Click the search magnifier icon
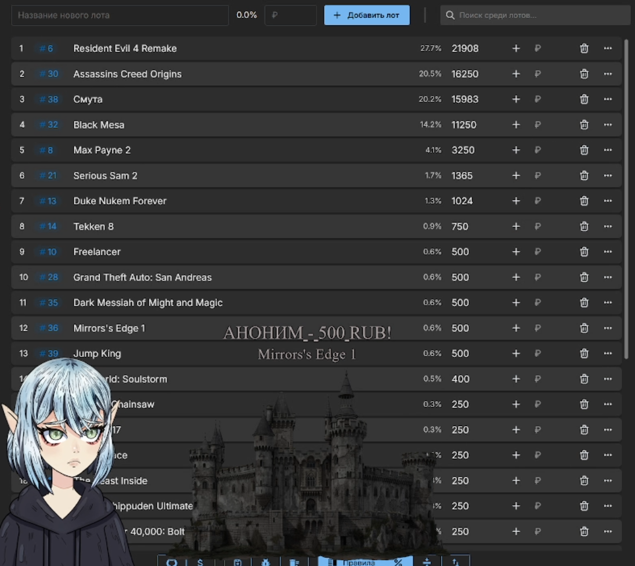Image resolution: width=635 pixels, height=566 pixels. [450, 16]
